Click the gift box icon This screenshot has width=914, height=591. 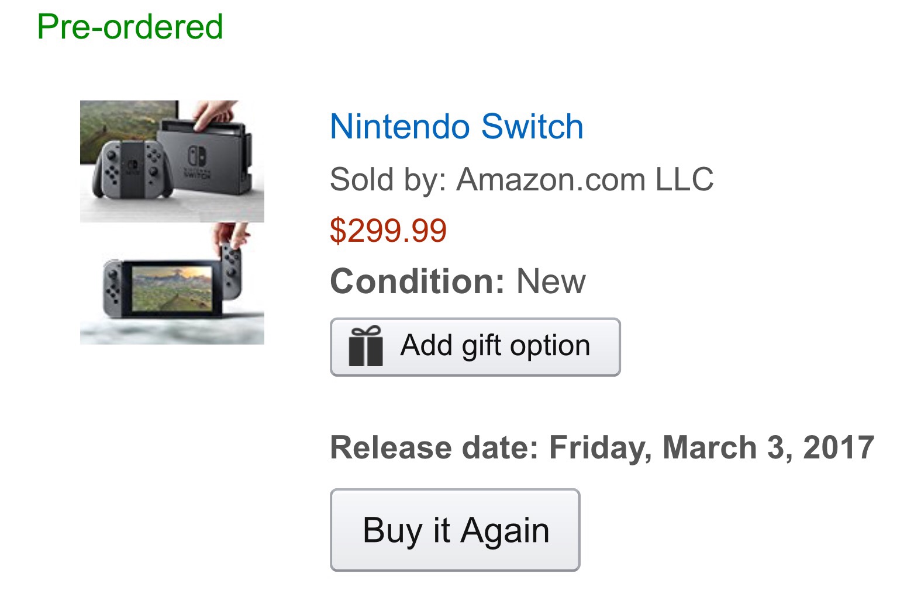point(365,347)
